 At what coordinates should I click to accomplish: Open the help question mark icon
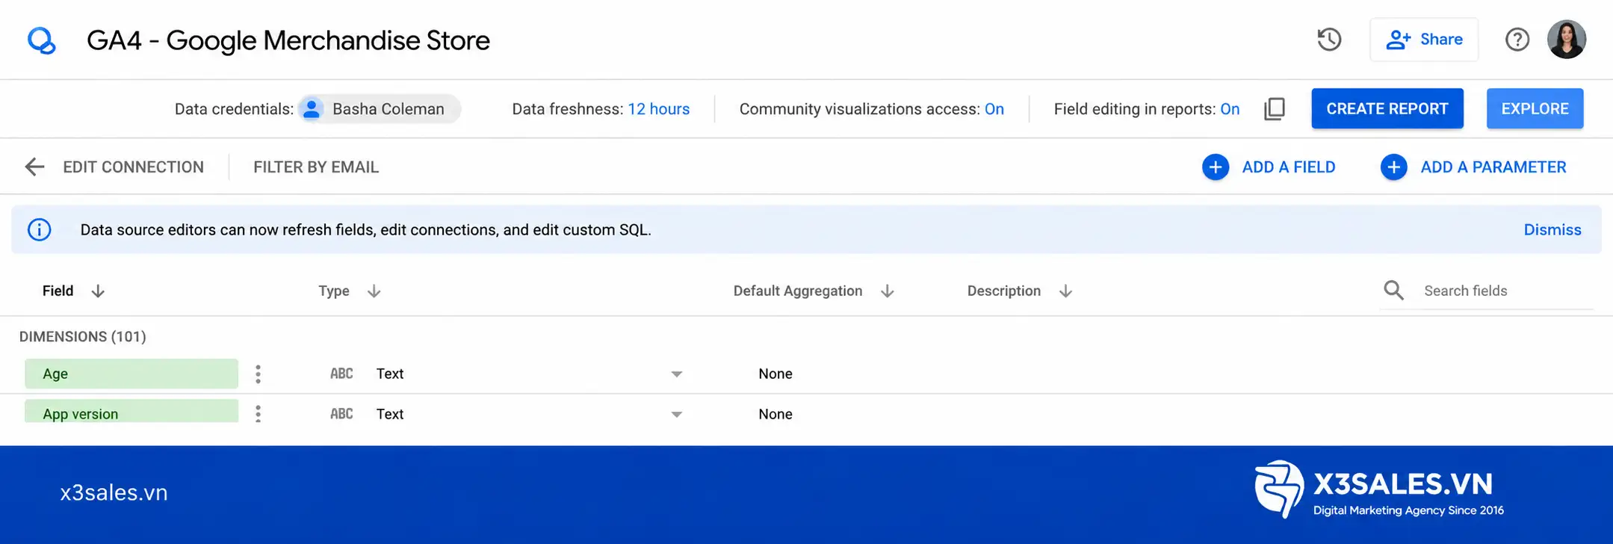tap(1517, 40)
